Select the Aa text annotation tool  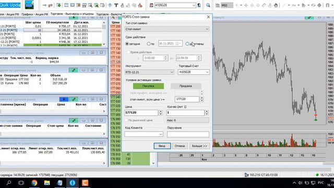[294, 5]
